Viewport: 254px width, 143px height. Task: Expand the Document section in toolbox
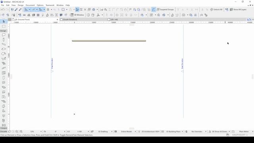click(x=4, y=131)
